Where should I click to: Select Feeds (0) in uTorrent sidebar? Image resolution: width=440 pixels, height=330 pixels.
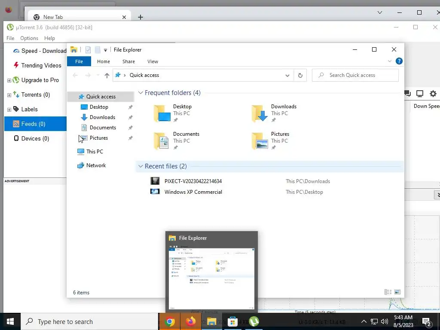[x=35, y=124]
